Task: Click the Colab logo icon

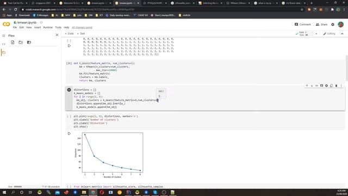Action: [6, 24]
